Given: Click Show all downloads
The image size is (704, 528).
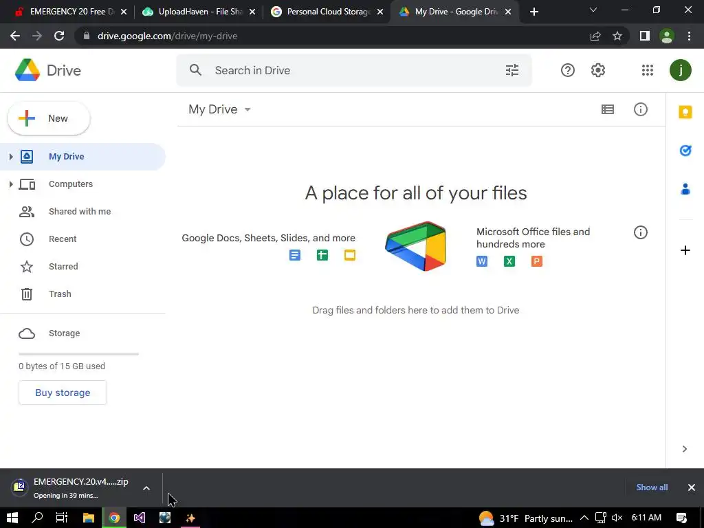Looking at the screenshot, I should pyautogui.click(x=652, y=487).
